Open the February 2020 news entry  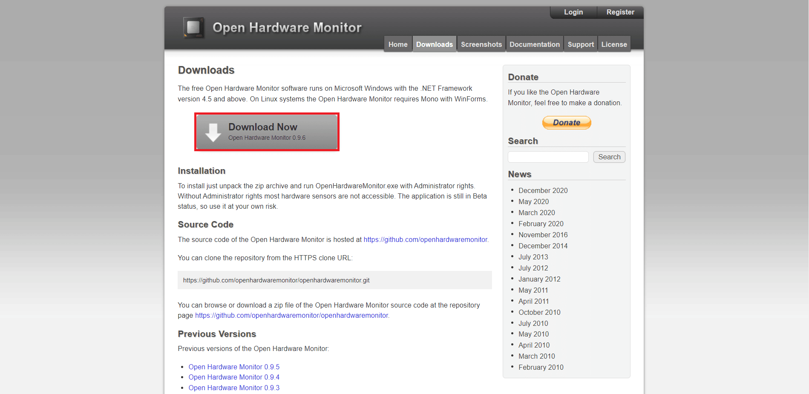(541, 224)
